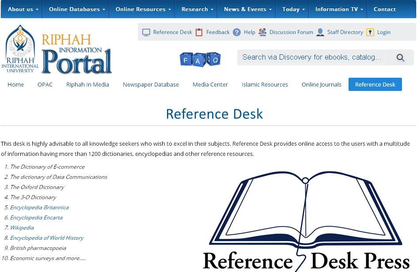
Task: Click the Login keyhole icon
Action: (370, 32)
